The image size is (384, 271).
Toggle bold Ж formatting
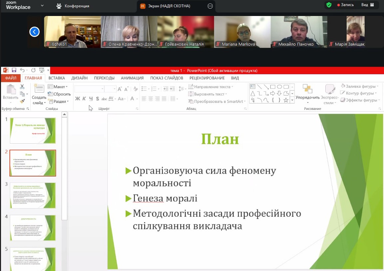77,99
